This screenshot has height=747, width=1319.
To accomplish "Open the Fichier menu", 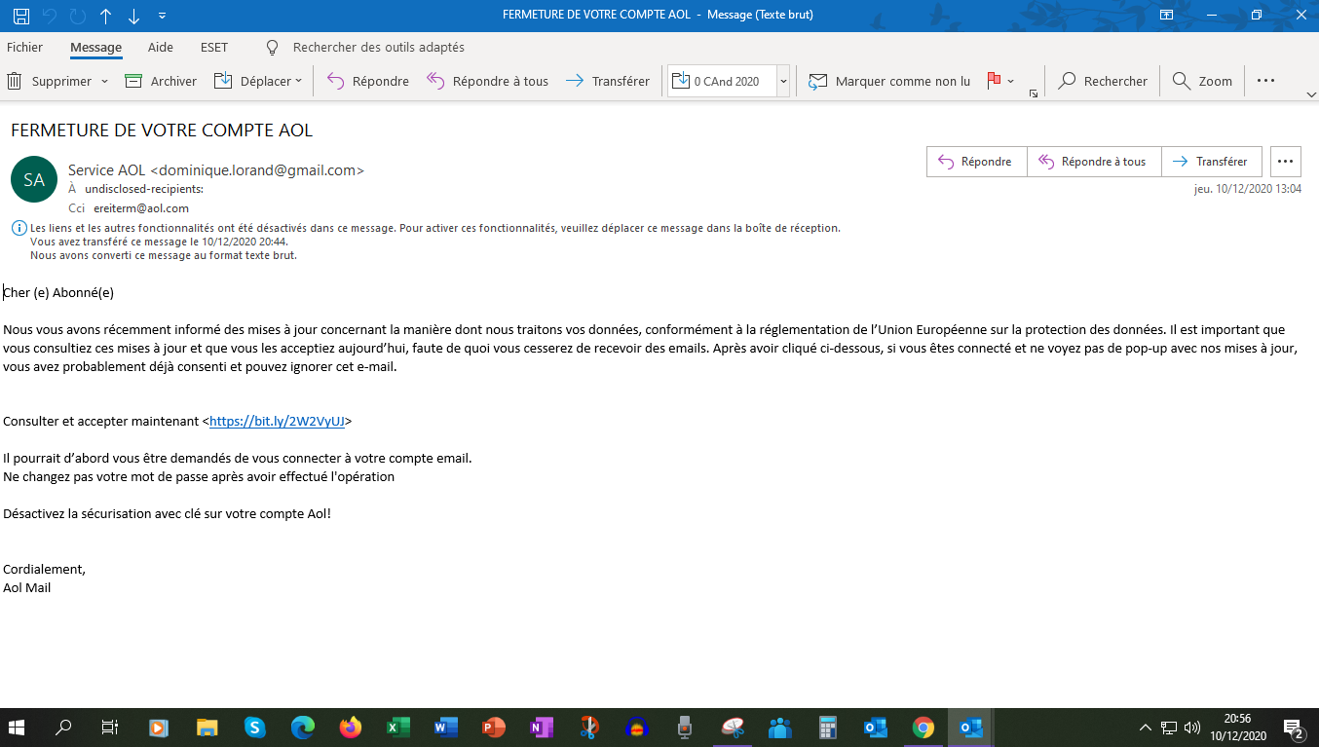I will 25,47.
